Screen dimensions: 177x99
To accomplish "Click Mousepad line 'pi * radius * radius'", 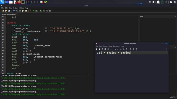I will [x=114, y=53].
